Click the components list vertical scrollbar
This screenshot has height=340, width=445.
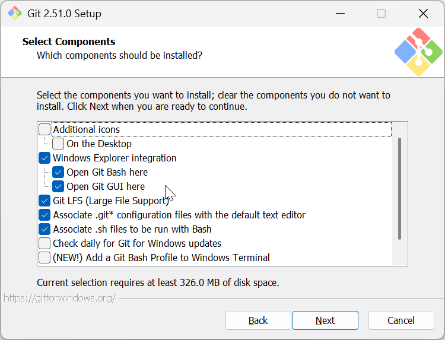399,189
